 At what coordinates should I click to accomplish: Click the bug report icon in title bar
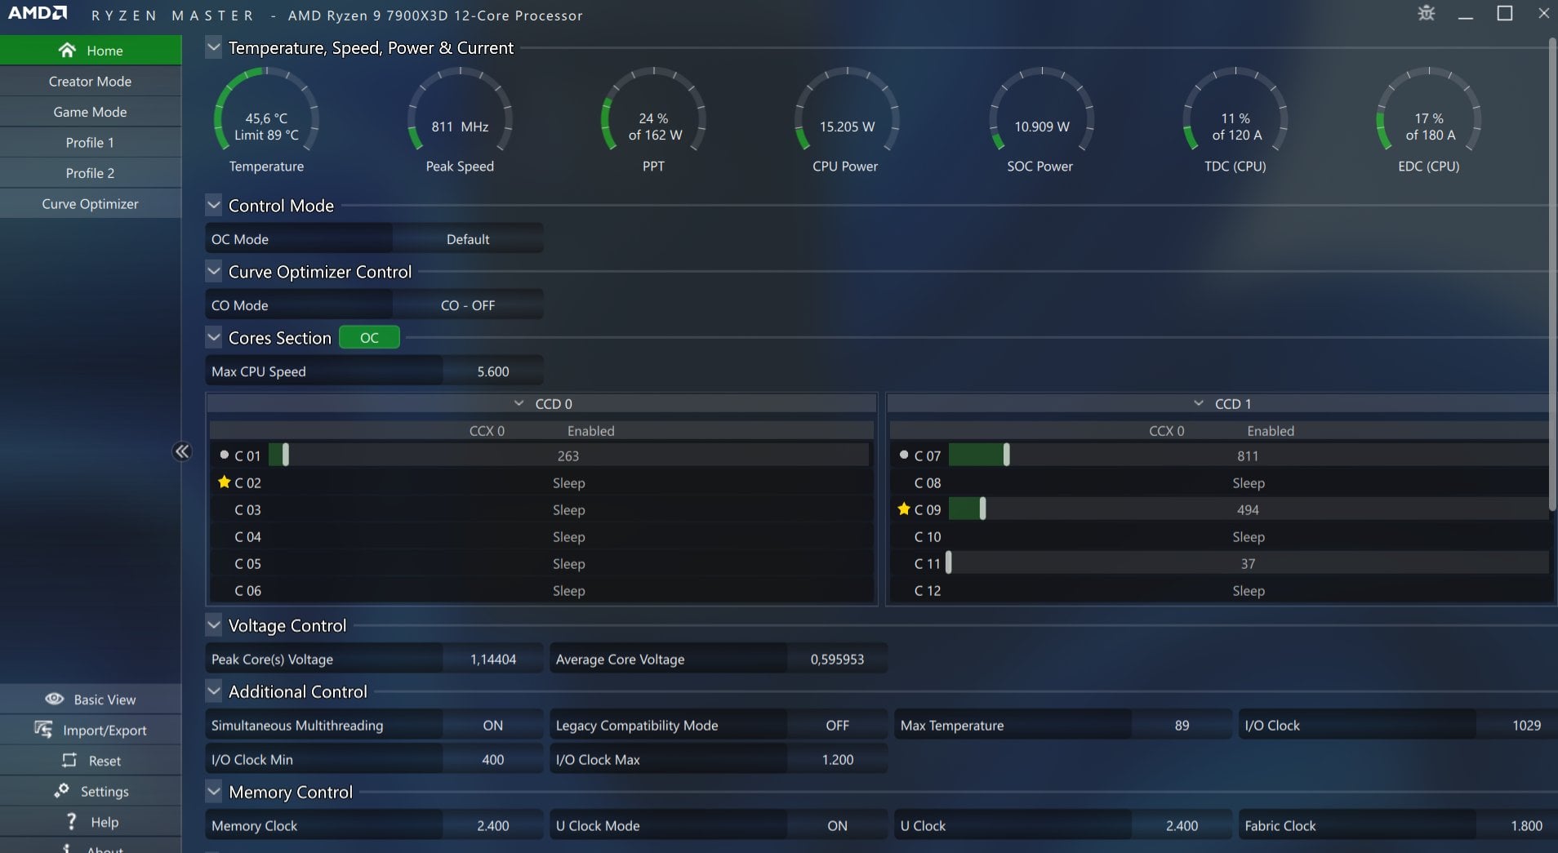click(x=1427, y=13)
